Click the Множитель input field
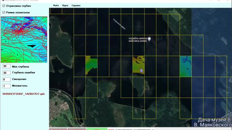 [x=7, y=86]
